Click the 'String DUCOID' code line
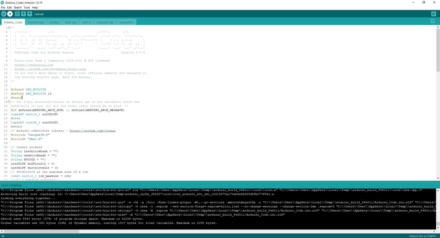 (28, 160)
